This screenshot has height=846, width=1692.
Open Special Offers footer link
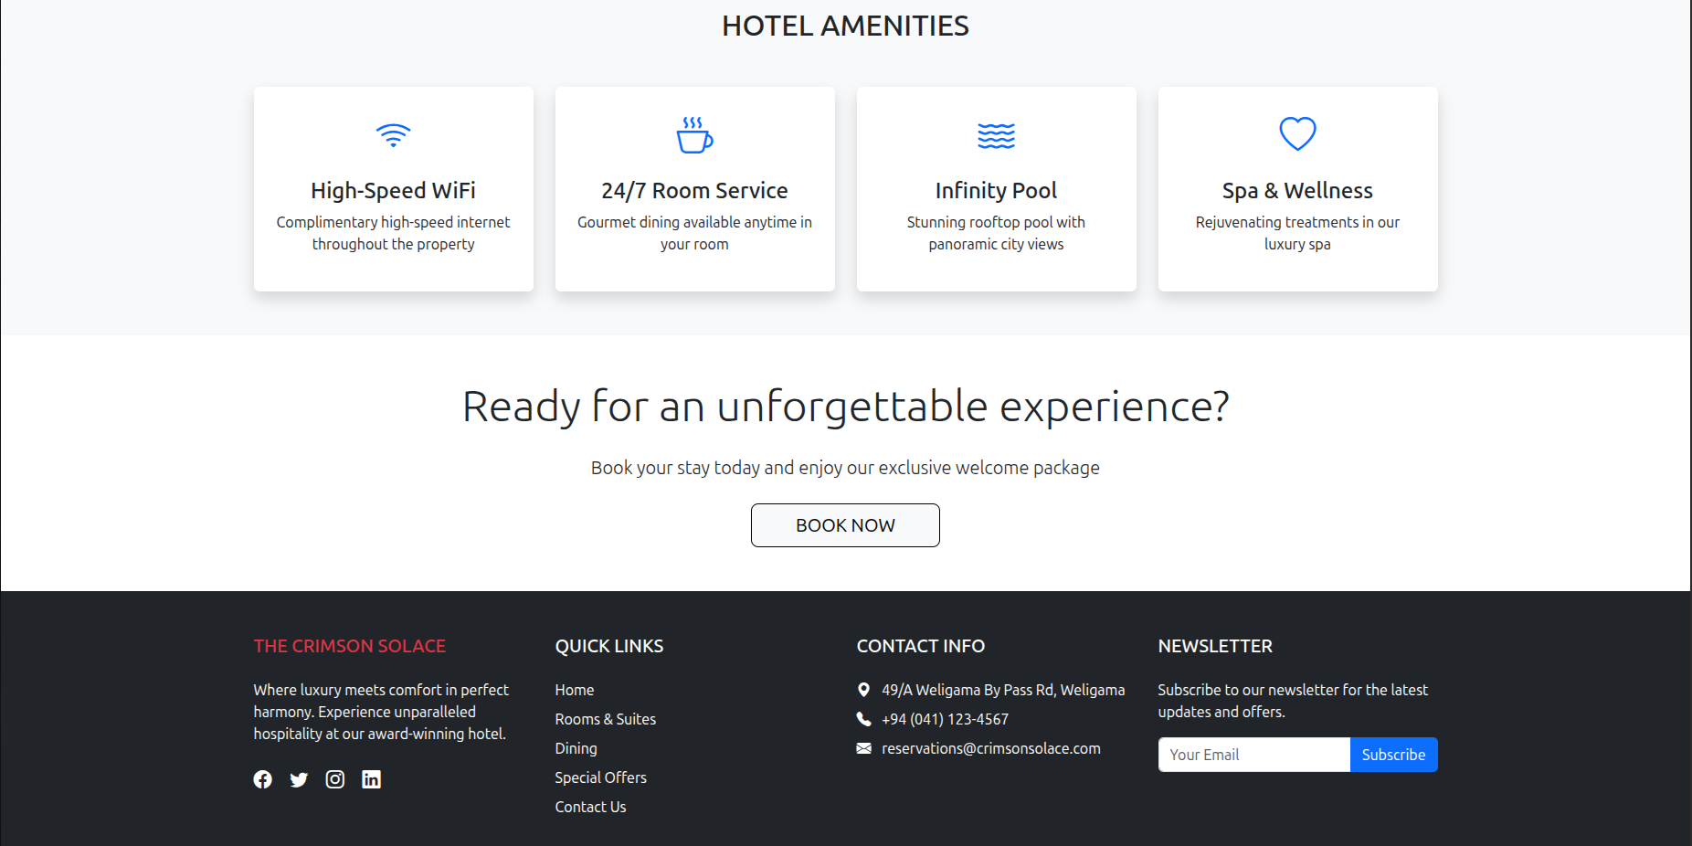point(600,777)
